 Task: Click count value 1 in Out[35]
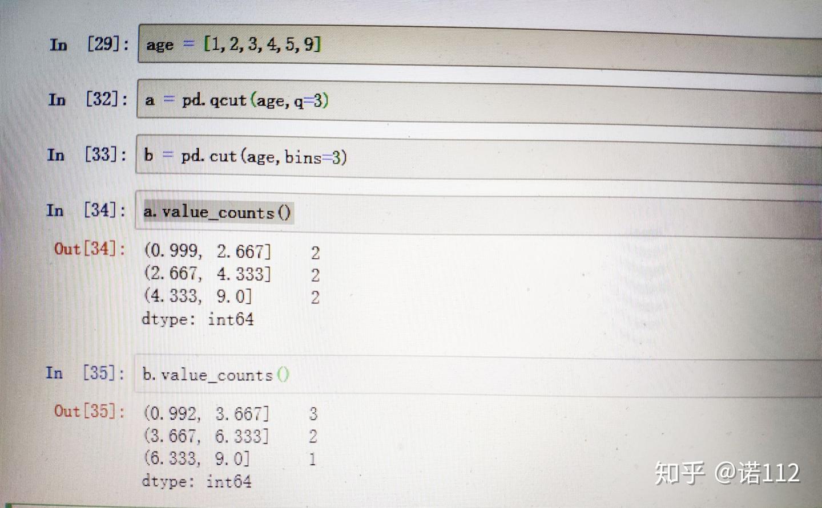[312, 459]
